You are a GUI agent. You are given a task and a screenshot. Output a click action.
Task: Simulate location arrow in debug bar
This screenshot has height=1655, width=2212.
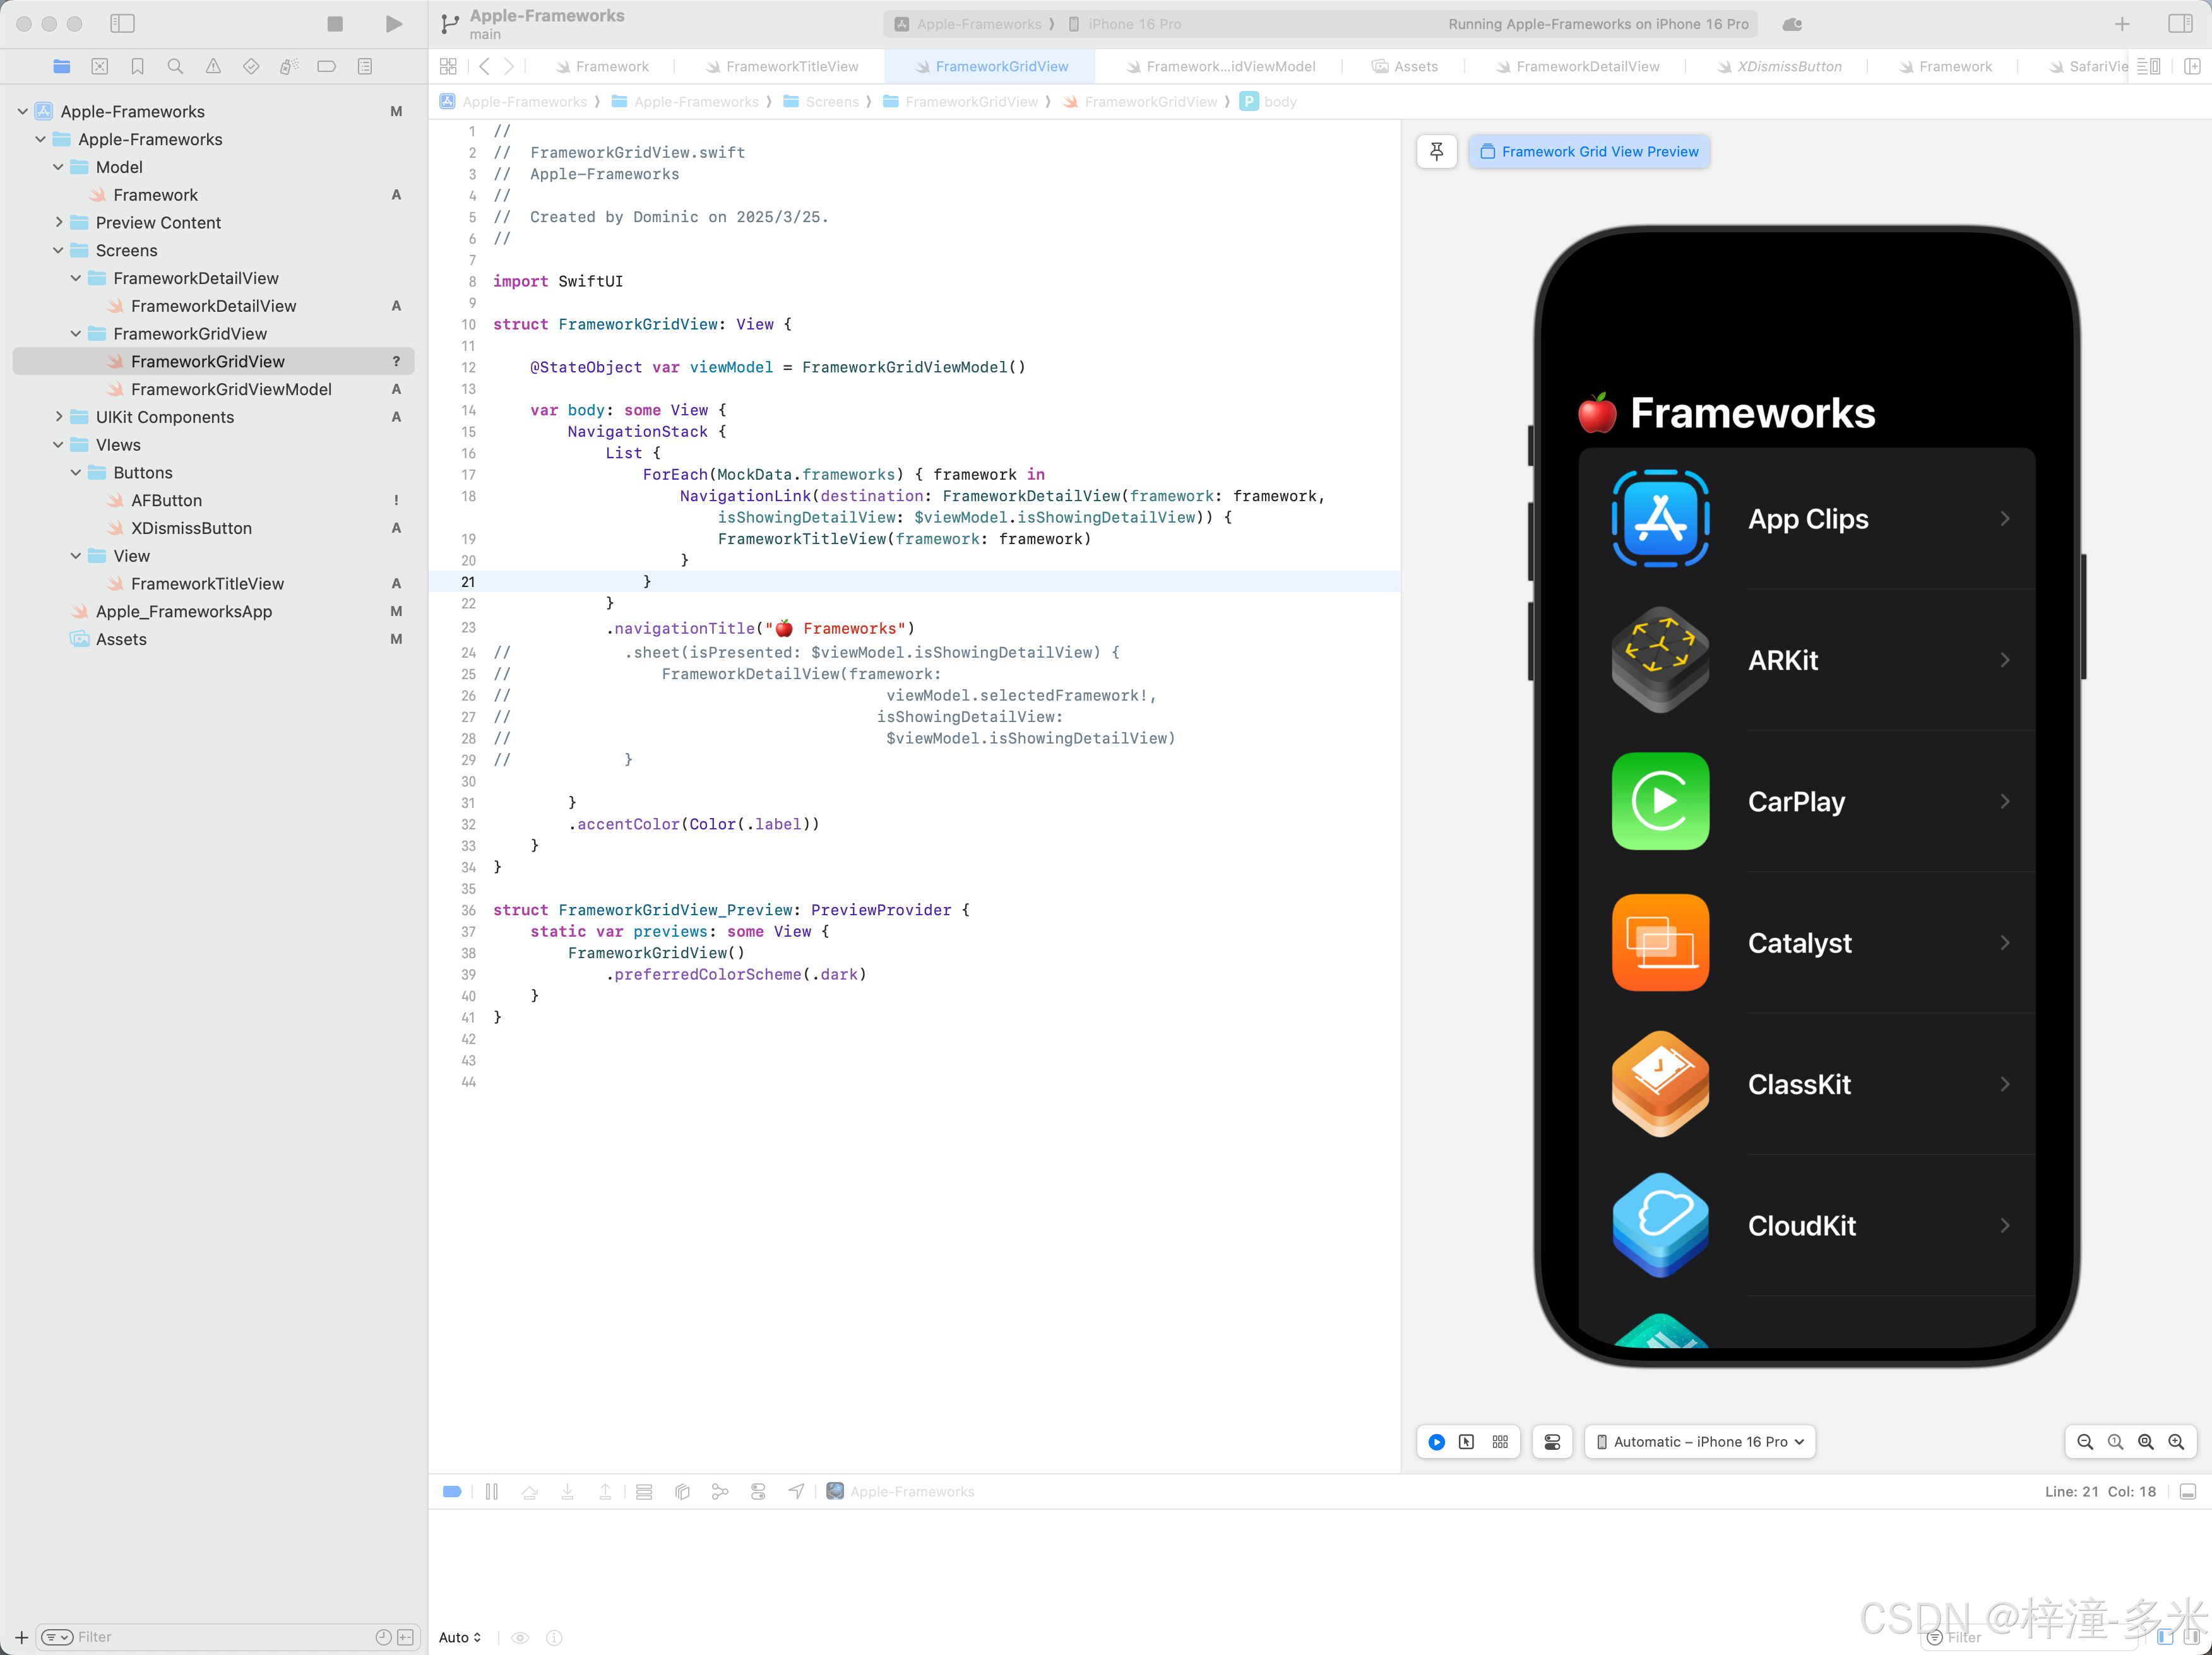tap(796, 1492)
